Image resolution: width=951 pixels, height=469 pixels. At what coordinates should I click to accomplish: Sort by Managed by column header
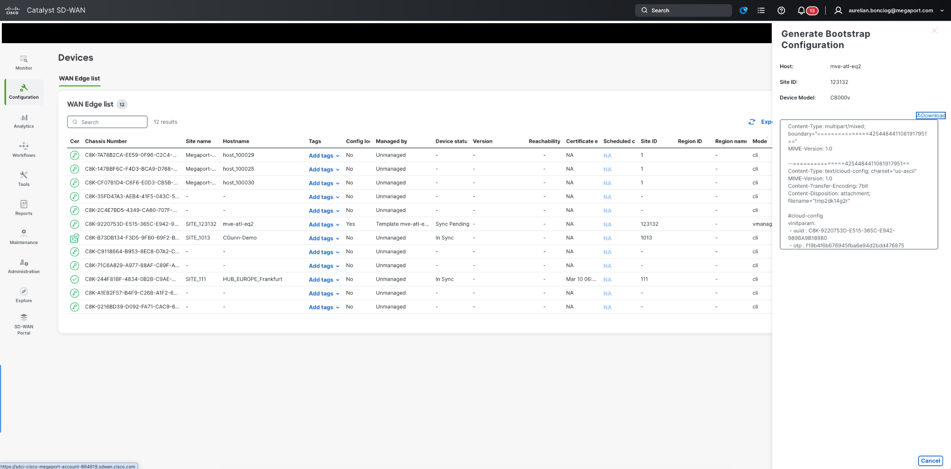(x=391, y=141)
